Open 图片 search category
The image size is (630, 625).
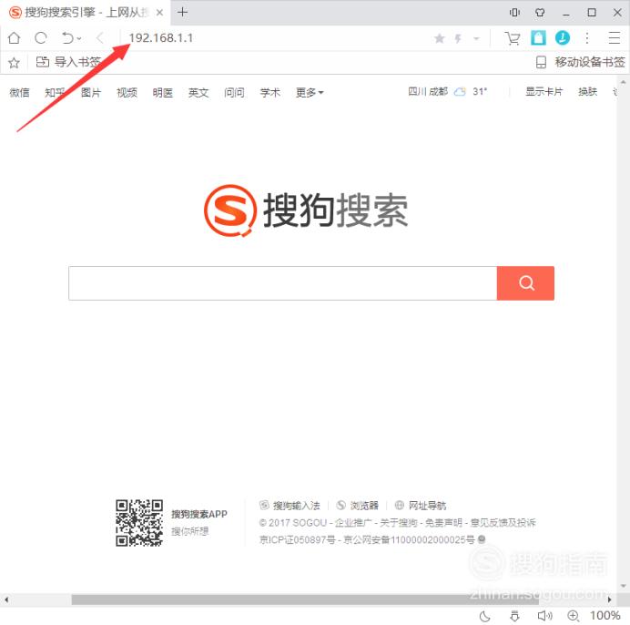coord(91,93)
